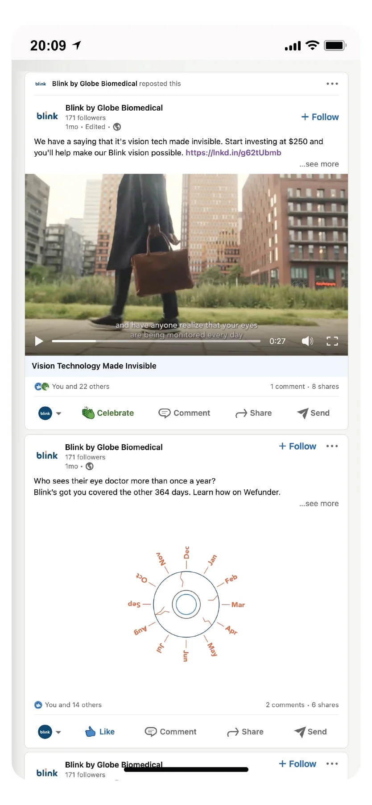372x805 pixels.
Task: Follow Blink from the second post header
Action: pyautogui.click(x=298, y=446)
